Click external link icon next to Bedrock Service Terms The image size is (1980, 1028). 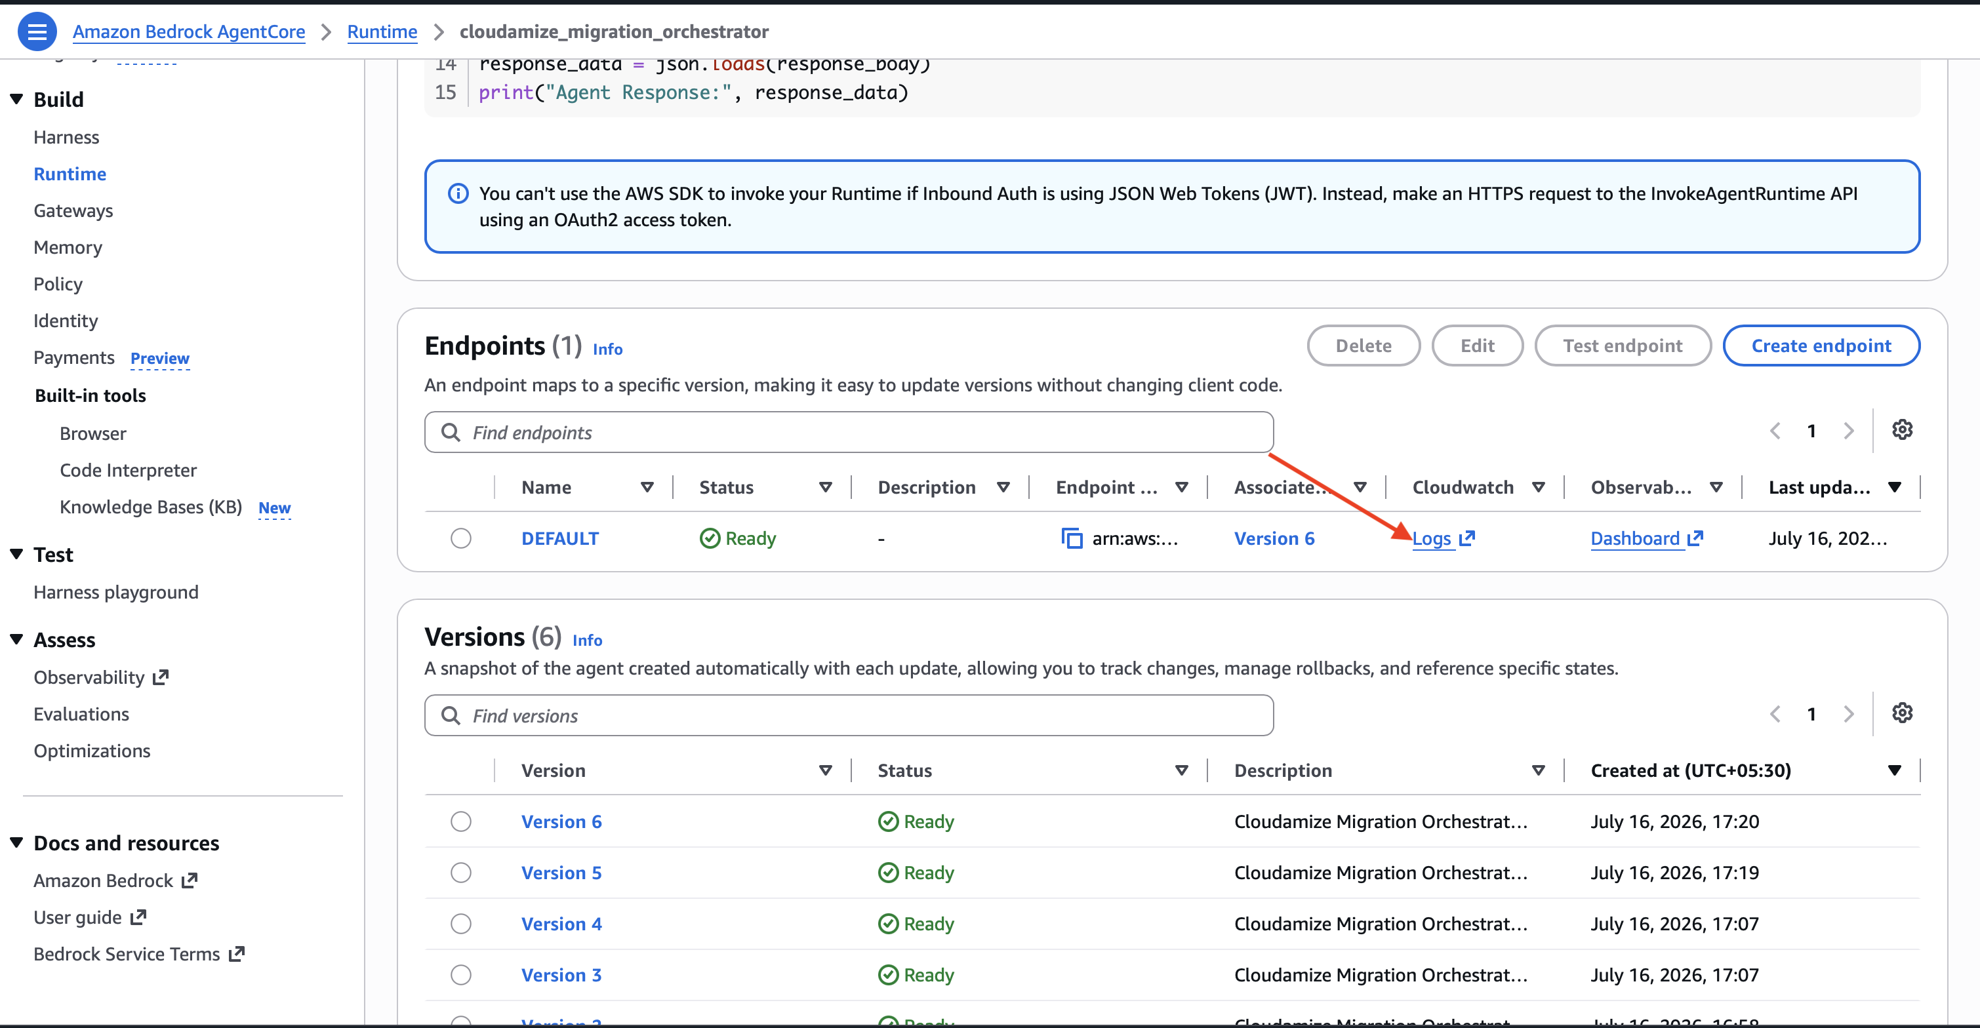(x=237, y=955)
